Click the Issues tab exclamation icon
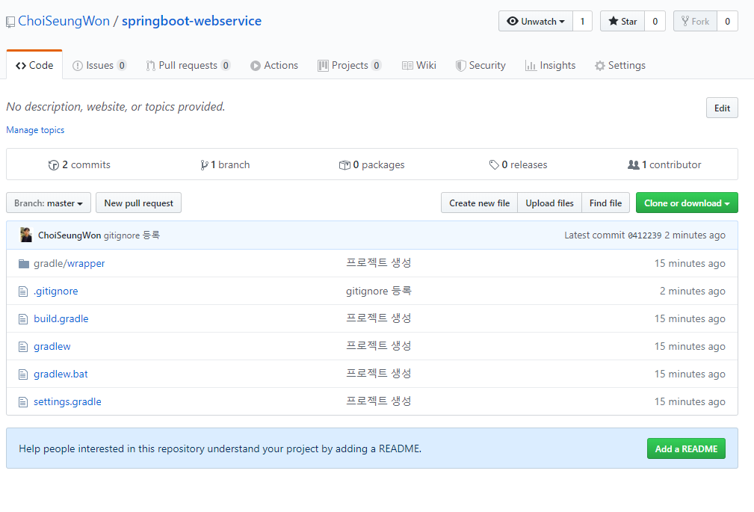Screen dimensions: 754x512 [78, 66]
